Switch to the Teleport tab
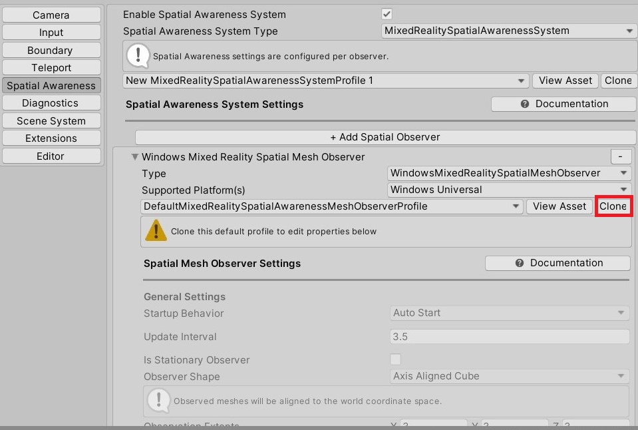Image resolution: width=638 pixels, height=430 pixels. coord(51,68)
